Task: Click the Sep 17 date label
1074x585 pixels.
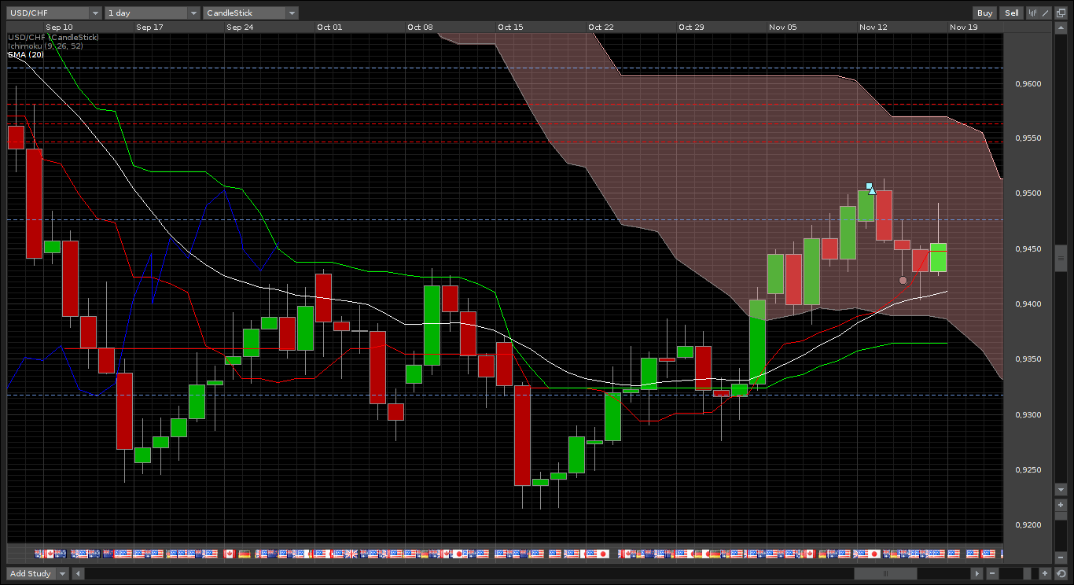Action: (149, 27)
